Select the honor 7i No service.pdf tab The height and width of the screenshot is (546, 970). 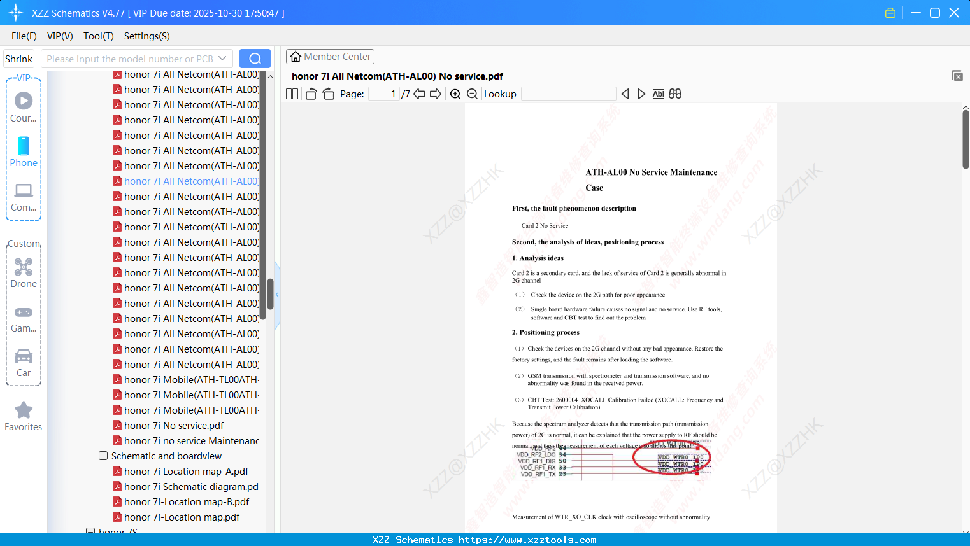[397, 76]
